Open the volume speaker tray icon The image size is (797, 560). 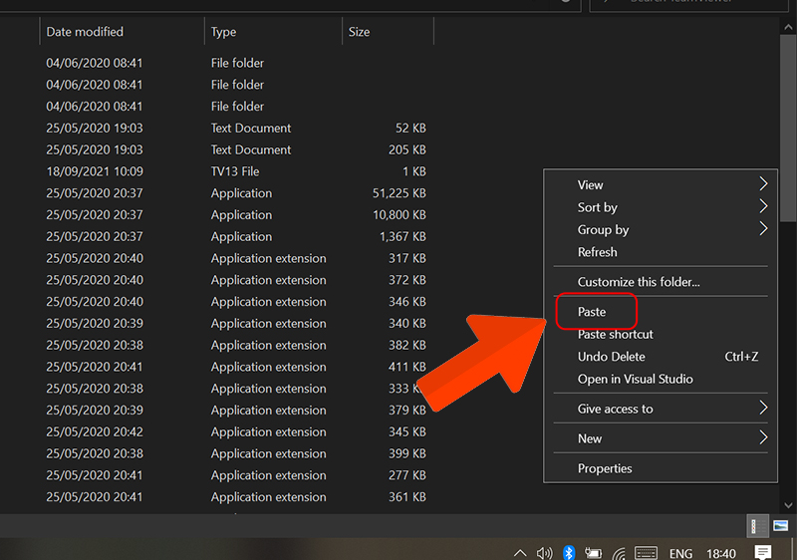[x=544, y=553]
